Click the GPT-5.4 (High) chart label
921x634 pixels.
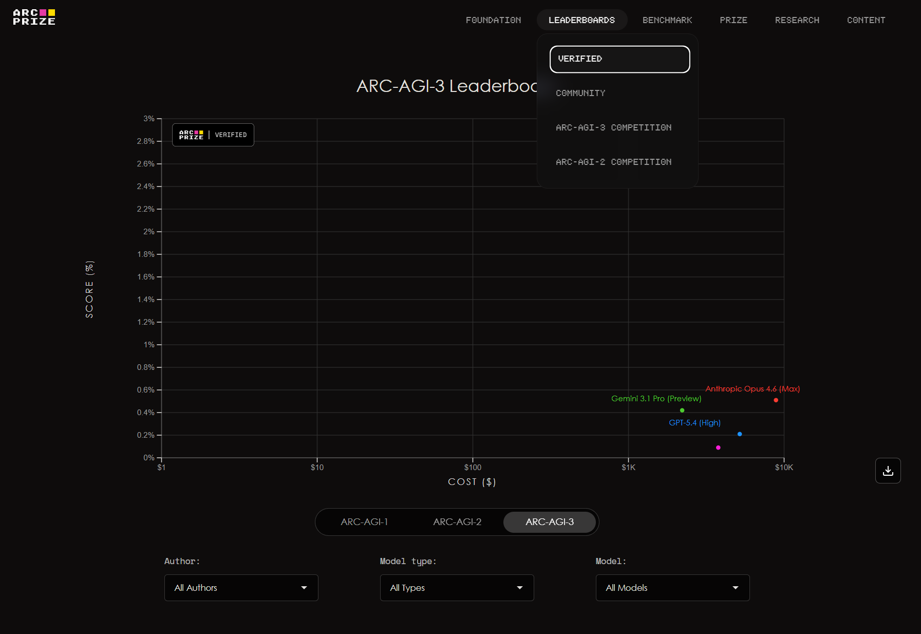pyautogui.click(x=694, y=423)
